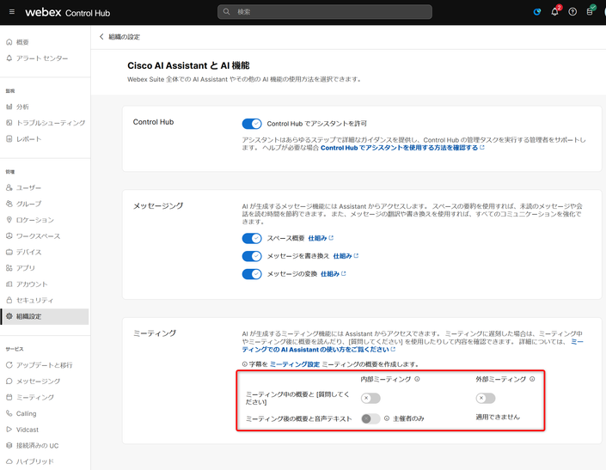Click the 組織の設定 breadcrumb text
The image size is (606, 470).
(x=124, y=37)
